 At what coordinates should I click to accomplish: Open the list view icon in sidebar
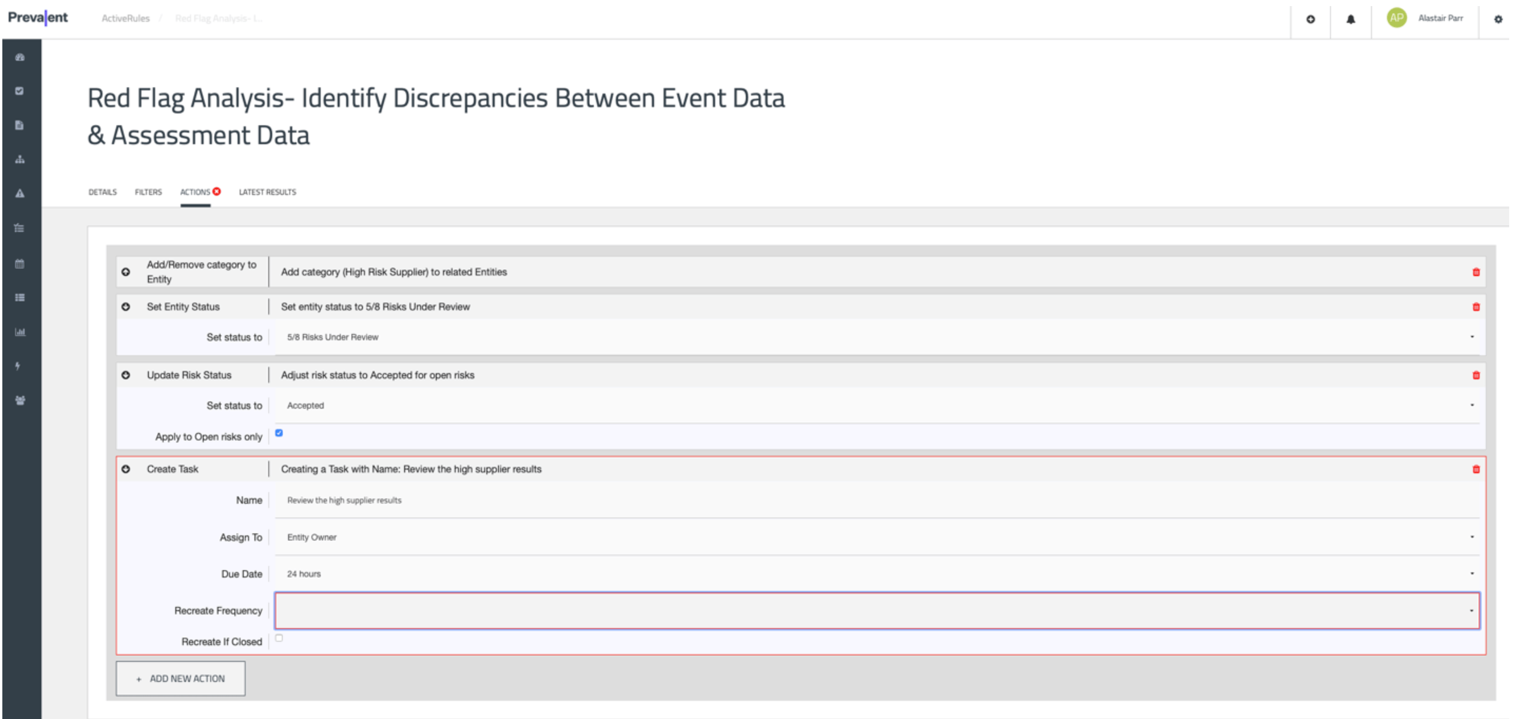(20, 297)
